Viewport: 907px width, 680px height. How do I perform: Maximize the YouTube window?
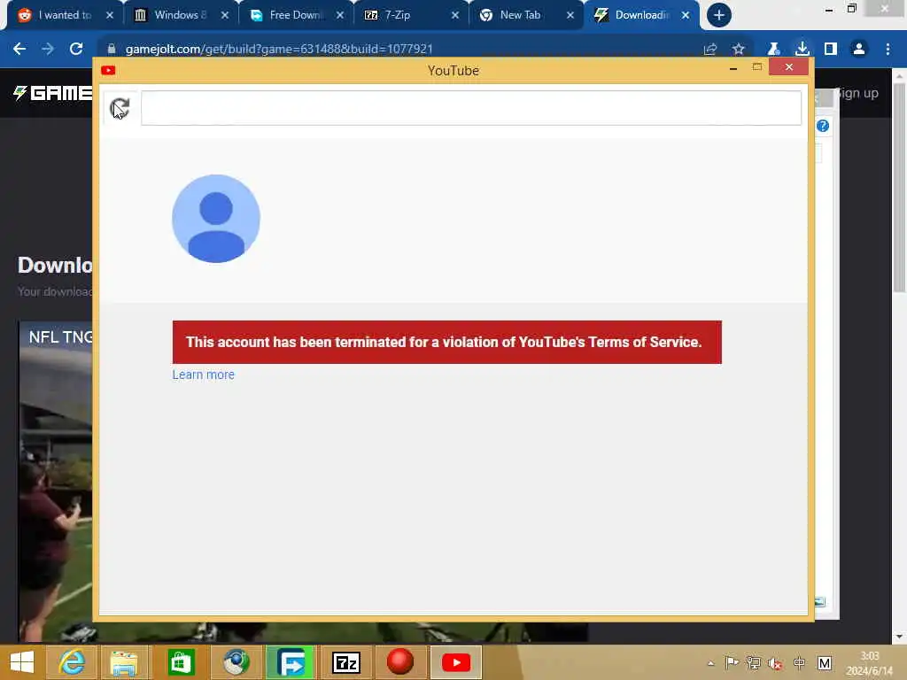coord(756,67)
